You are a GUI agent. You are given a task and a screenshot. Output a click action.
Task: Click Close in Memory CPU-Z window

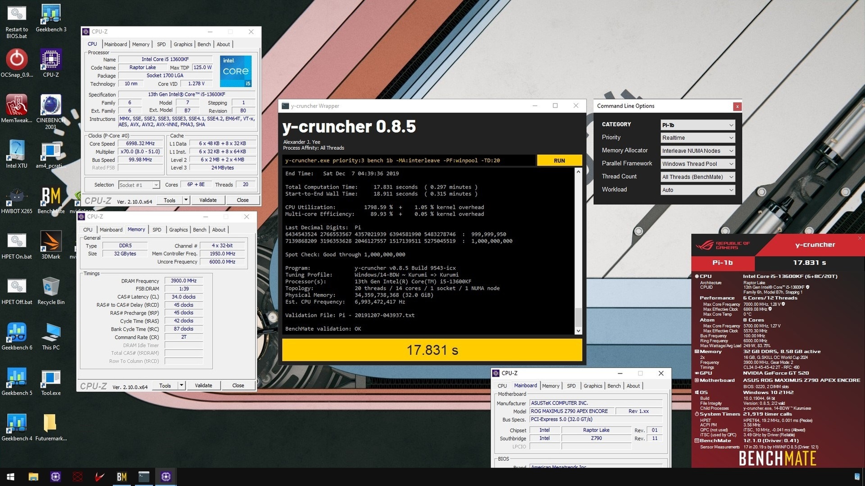(238, 385)
